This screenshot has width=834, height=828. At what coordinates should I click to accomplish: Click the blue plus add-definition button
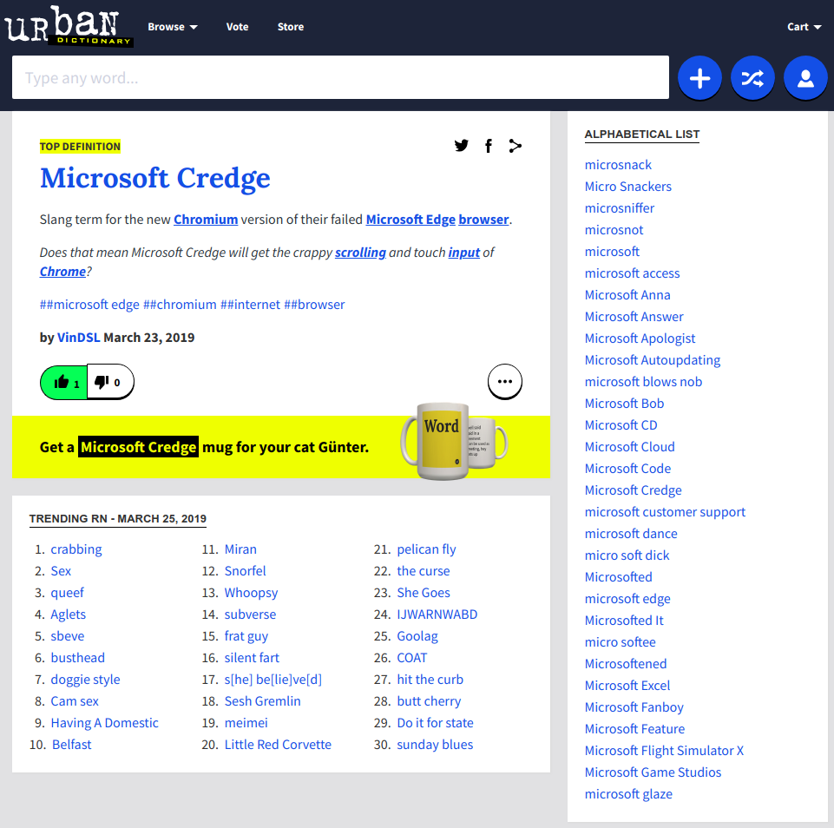[x=699, y=79]
